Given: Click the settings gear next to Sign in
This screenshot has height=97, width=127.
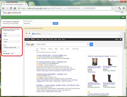Looking at the screenshot, I should click(x=121, y=39).
